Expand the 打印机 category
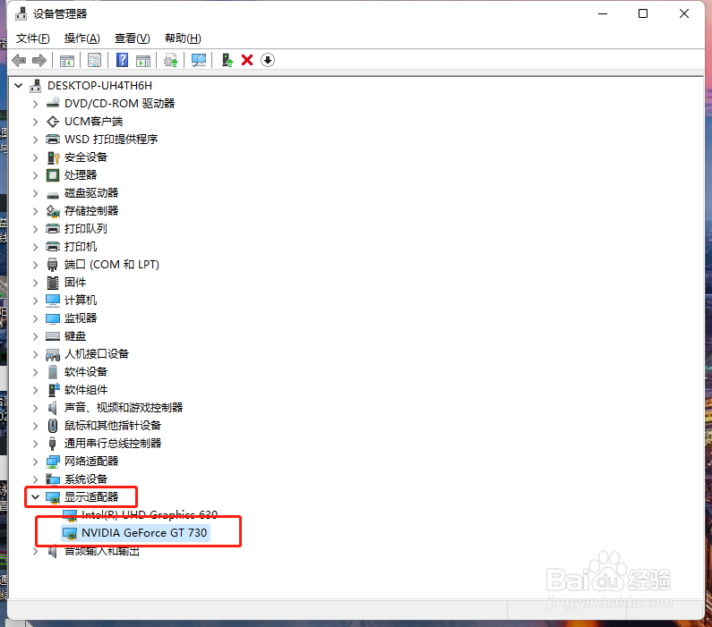Viewport: 712px width, 627px height. point(36,247)
